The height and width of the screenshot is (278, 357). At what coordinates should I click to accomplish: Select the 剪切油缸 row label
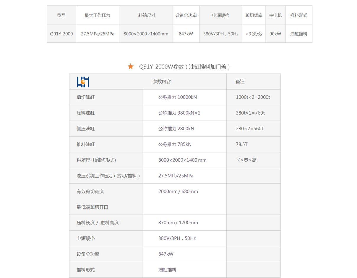[86, 97]
